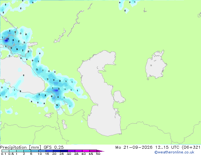
Task: Click the 14 mm precipitation peak value
Action: [8, 39]
